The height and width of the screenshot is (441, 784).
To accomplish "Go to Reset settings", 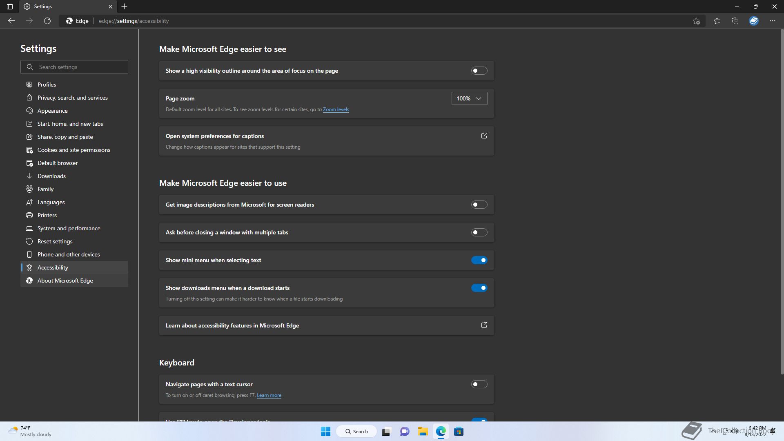I will point(74,241).
